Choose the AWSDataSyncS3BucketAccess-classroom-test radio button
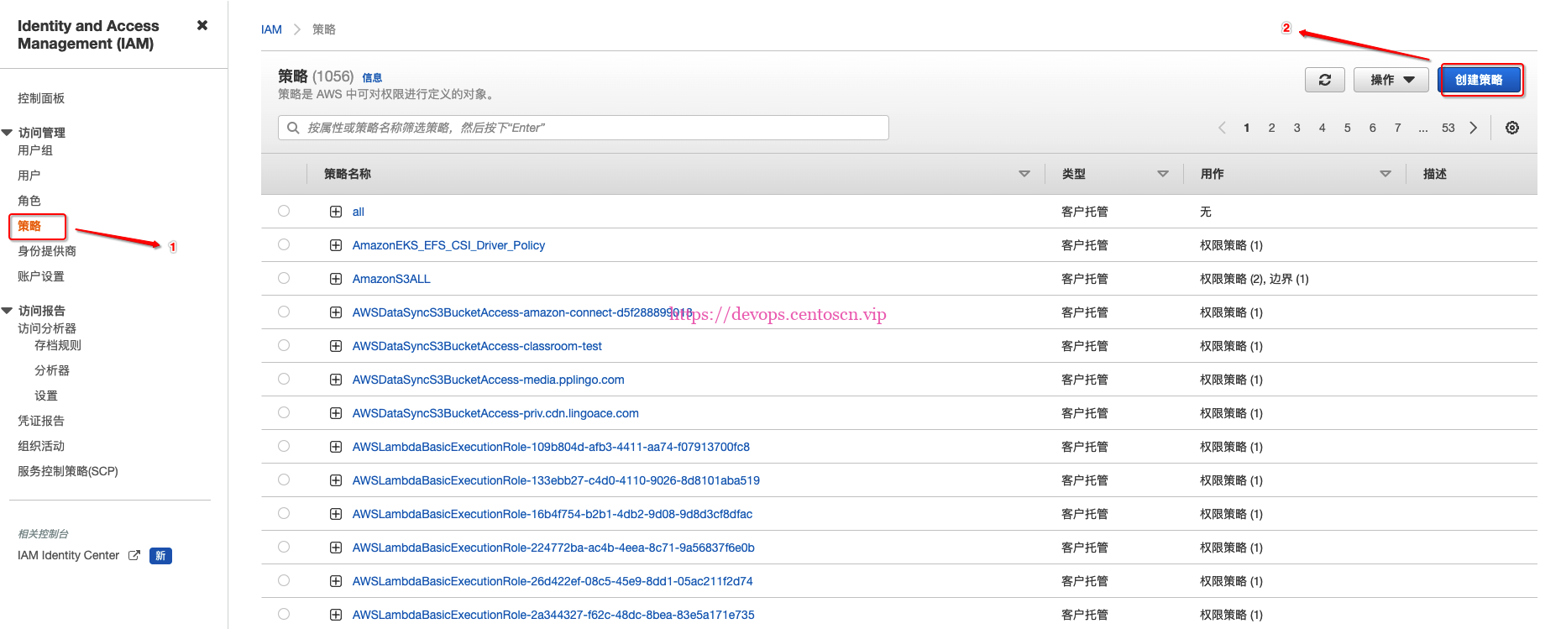The image size is (1561, 629). click(284, 345)
